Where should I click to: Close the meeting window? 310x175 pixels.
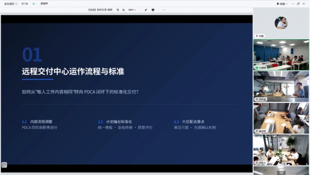click(x=304, y=4)
